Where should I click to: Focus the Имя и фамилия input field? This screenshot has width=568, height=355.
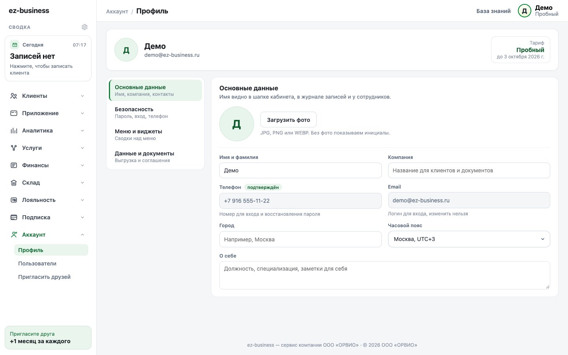(x=301, y=170)
